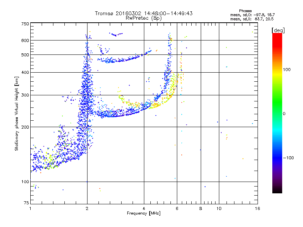This screenshot has height=227, width=303.
Task: Click the 'Stationary phase Virtual Height [km]' axis label
Action: point(16,113)
